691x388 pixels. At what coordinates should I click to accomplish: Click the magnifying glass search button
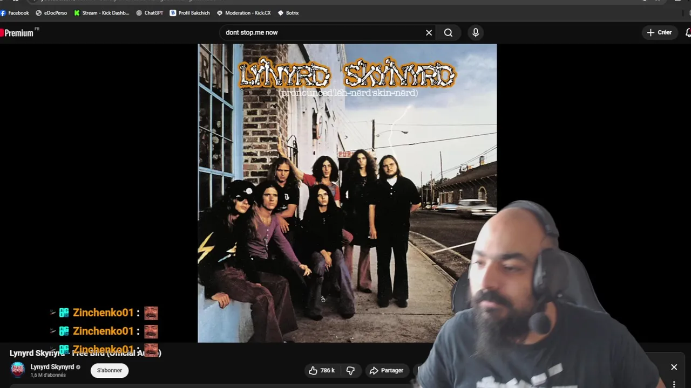pos(448,33)
